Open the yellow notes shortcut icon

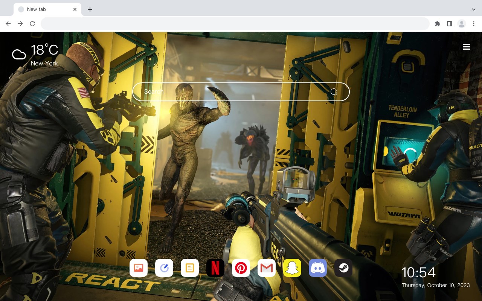click(190, 268)
